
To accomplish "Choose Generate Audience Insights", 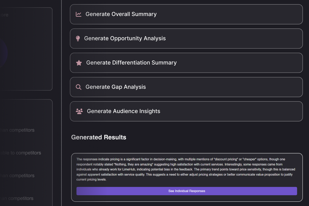I will coord(186,111).
